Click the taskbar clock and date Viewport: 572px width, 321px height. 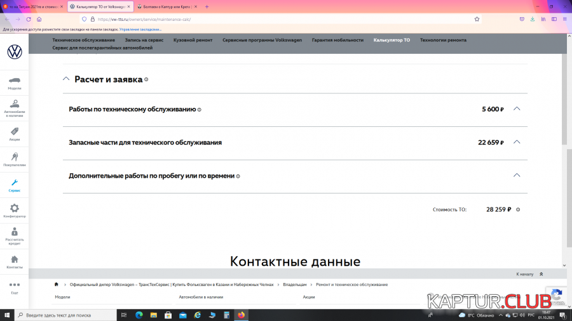click(x=546, y=315)
